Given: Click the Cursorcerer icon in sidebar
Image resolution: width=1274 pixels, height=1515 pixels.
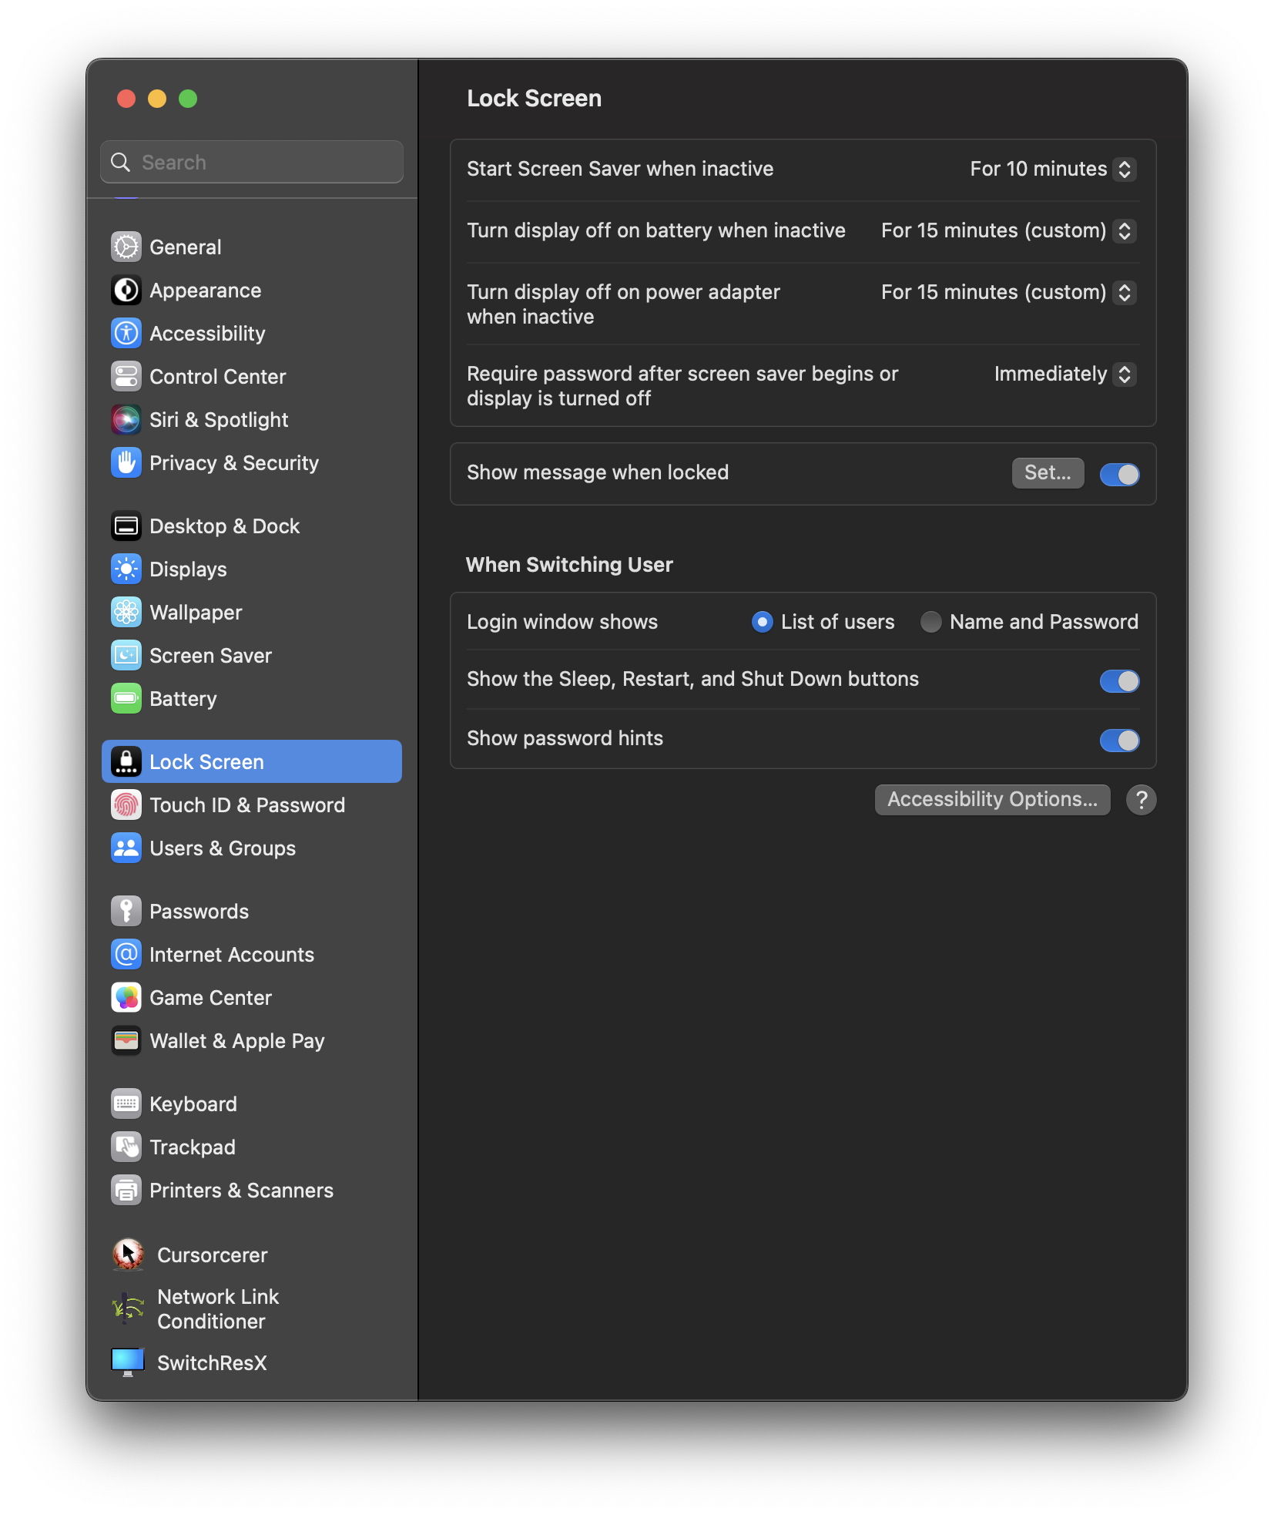Looking at the screenshot, I should [128, 1255].
